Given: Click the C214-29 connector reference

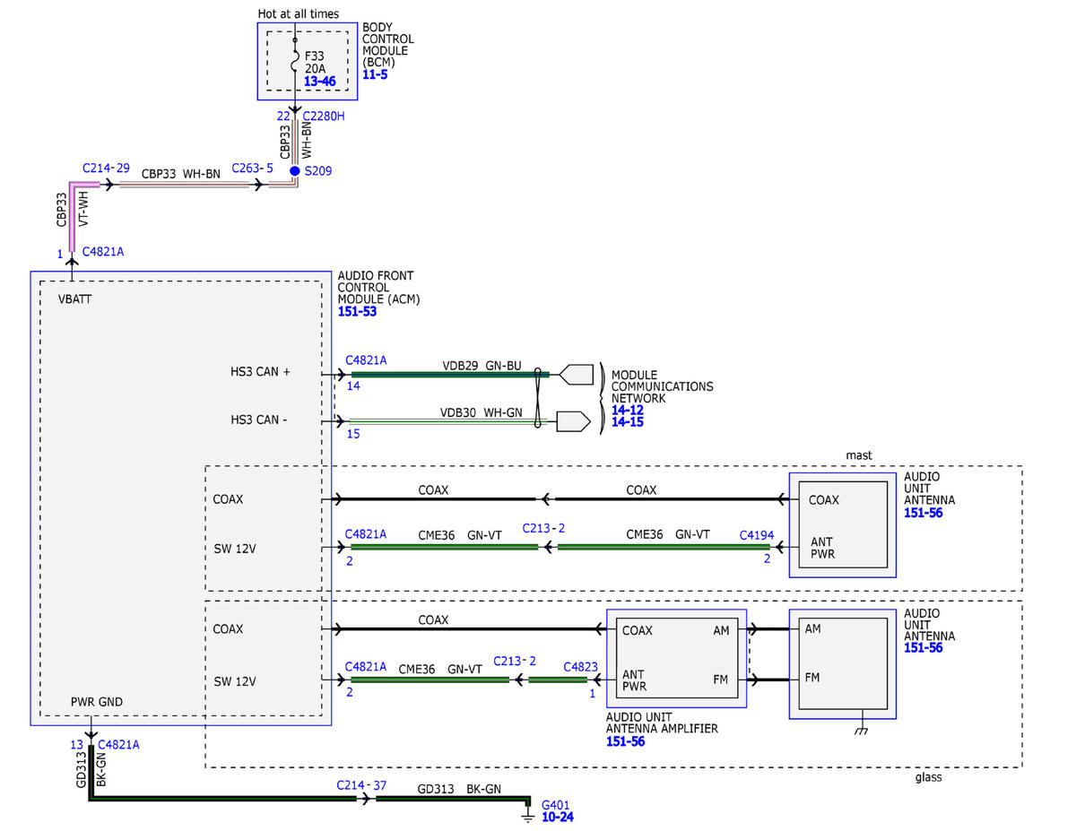Looking at the screenshot, I should tap(106, 168).
